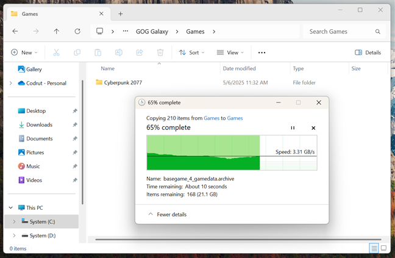Viewport: 395px width, 258px height.
Task: Open See more toolbar options
Action: click(262, 52)
